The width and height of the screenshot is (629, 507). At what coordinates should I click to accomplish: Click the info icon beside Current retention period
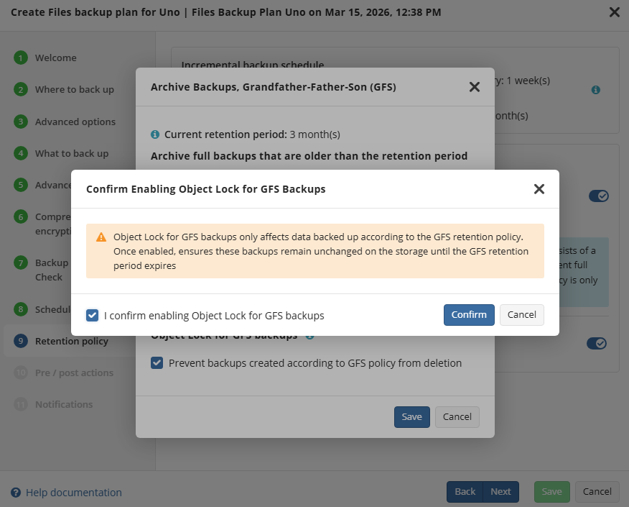coord(155,134)
